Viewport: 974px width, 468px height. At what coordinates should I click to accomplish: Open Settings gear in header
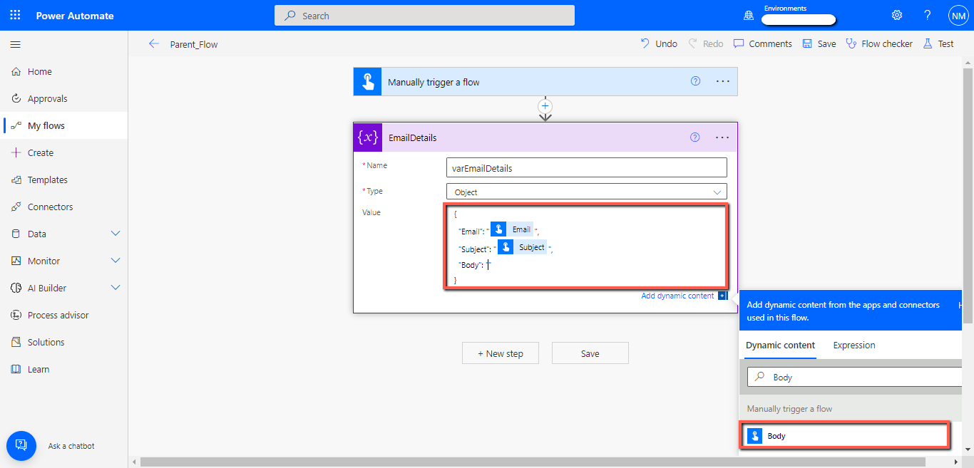click(x=897, y=15)
